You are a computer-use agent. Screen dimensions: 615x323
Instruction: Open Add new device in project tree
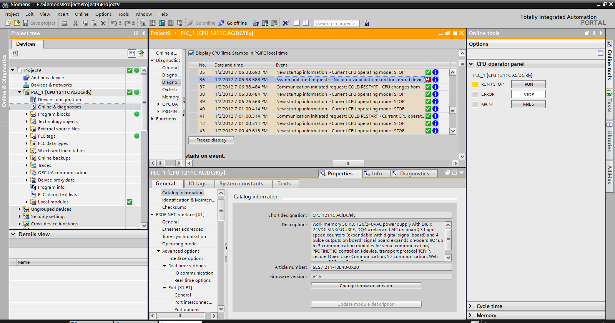coord(47,78)
